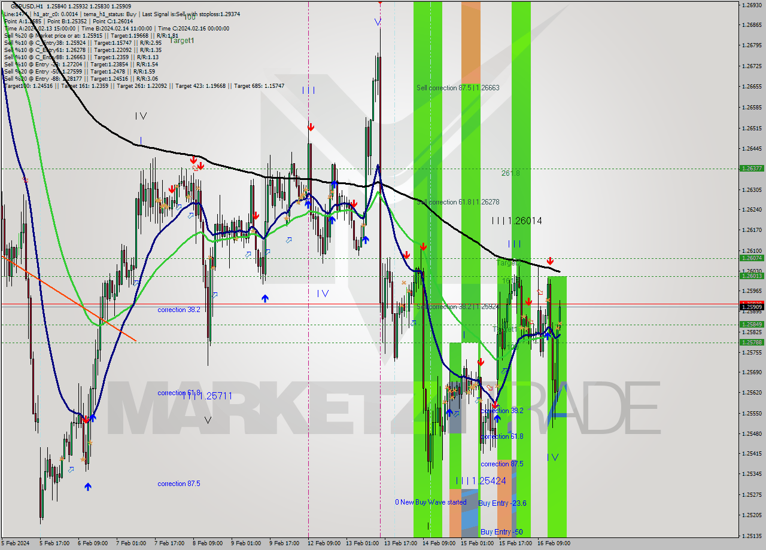Click '12 Feb 09:00' on the time axis

pos(324,543)
